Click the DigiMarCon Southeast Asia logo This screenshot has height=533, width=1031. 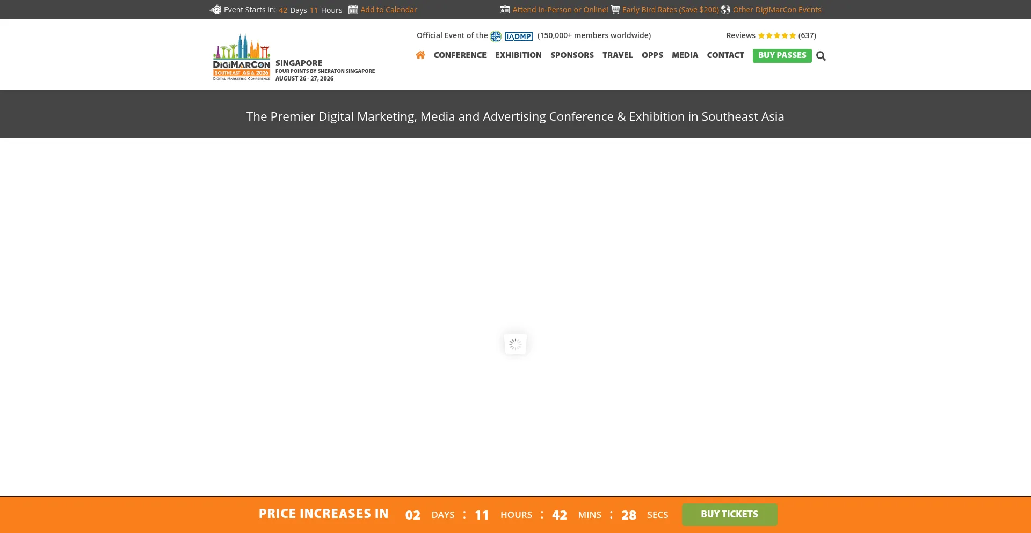[x=242, y=57]
